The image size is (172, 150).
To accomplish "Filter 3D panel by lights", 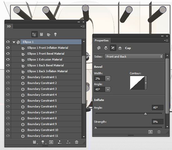I will click(x=55, y=34).
